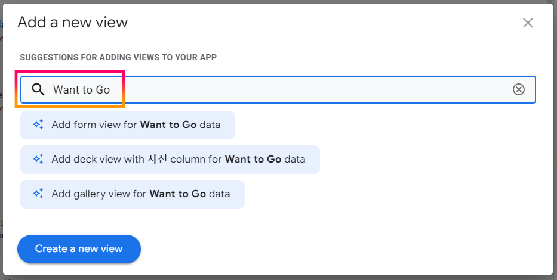The width and height of the screenshot is (557, 280).
Task: Click the Suggestions for adding views heading
Action: [x=118, y=58]
